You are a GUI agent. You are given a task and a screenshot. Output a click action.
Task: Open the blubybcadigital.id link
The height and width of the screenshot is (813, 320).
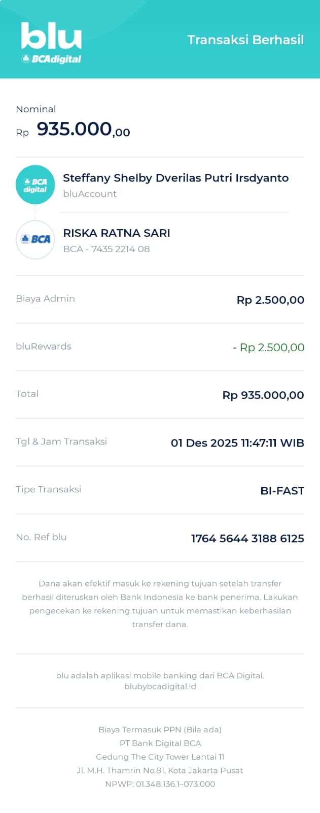point(160,686)
